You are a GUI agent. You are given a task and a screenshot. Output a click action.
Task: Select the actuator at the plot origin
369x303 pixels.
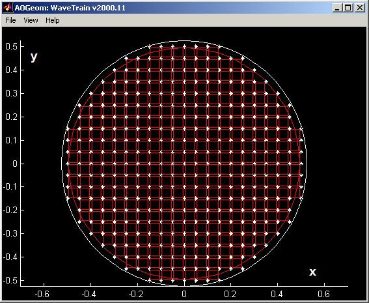pyautogui.click(x=184, y=164)
